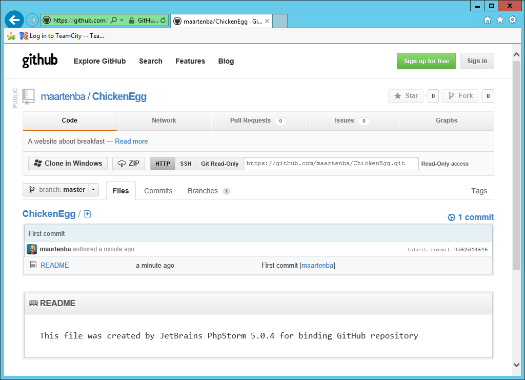
Task: Open the Network tab
Action: pyautogui.click(x=164, y=121)
